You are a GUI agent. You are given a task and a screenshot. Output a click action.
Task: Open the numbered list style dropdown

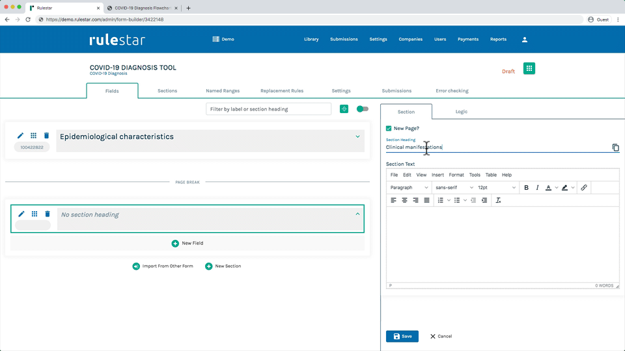[x=449, y=200]
